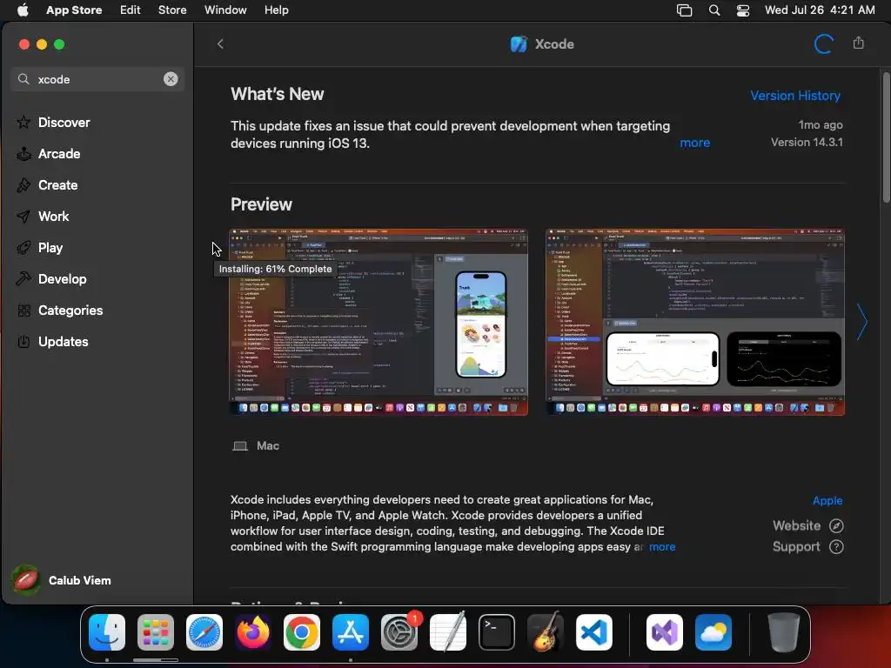Clear the xcode search text
The height and width of the screenshot is (668, 891).
171,79
